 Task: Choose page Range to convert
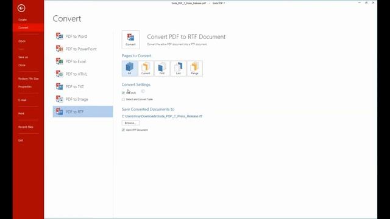[x=194, y=68]
